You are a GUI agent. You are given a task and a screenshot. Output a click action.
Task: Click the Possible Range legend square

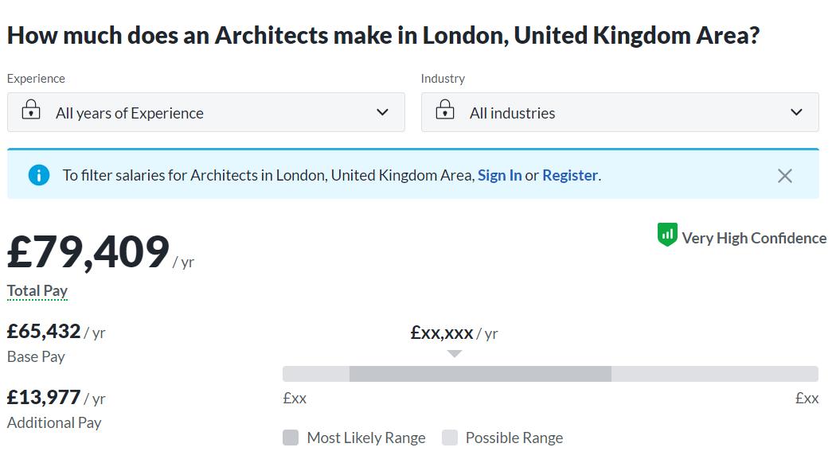(x=450, y=438)
